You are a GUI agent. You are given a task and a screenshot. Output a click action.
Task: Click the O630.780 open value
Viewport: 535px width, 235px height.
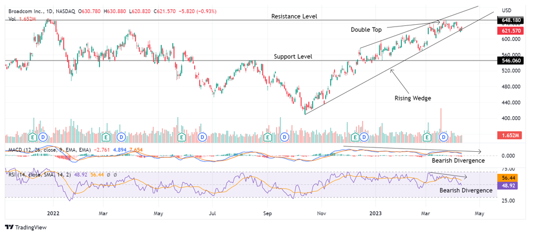coord(89,11)
